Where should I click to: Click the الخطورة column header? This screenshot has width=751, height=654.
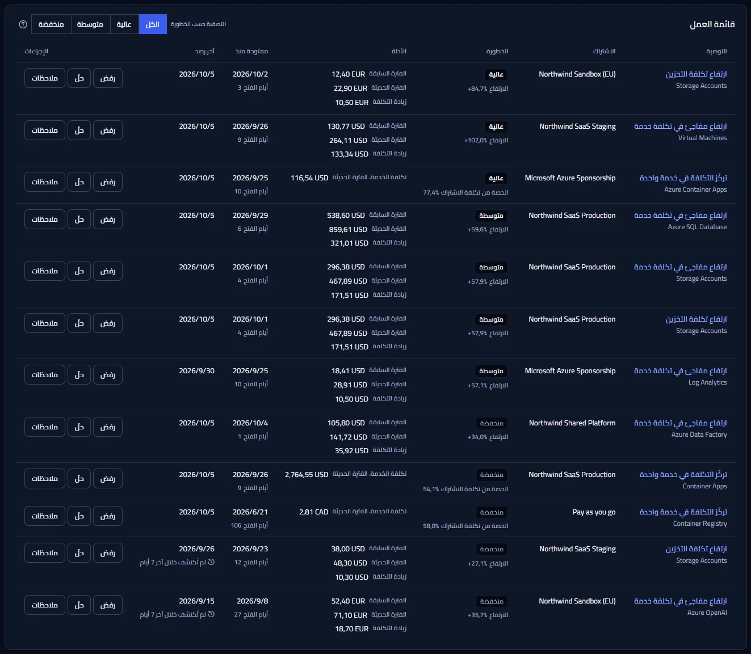[x=497, y=52]
